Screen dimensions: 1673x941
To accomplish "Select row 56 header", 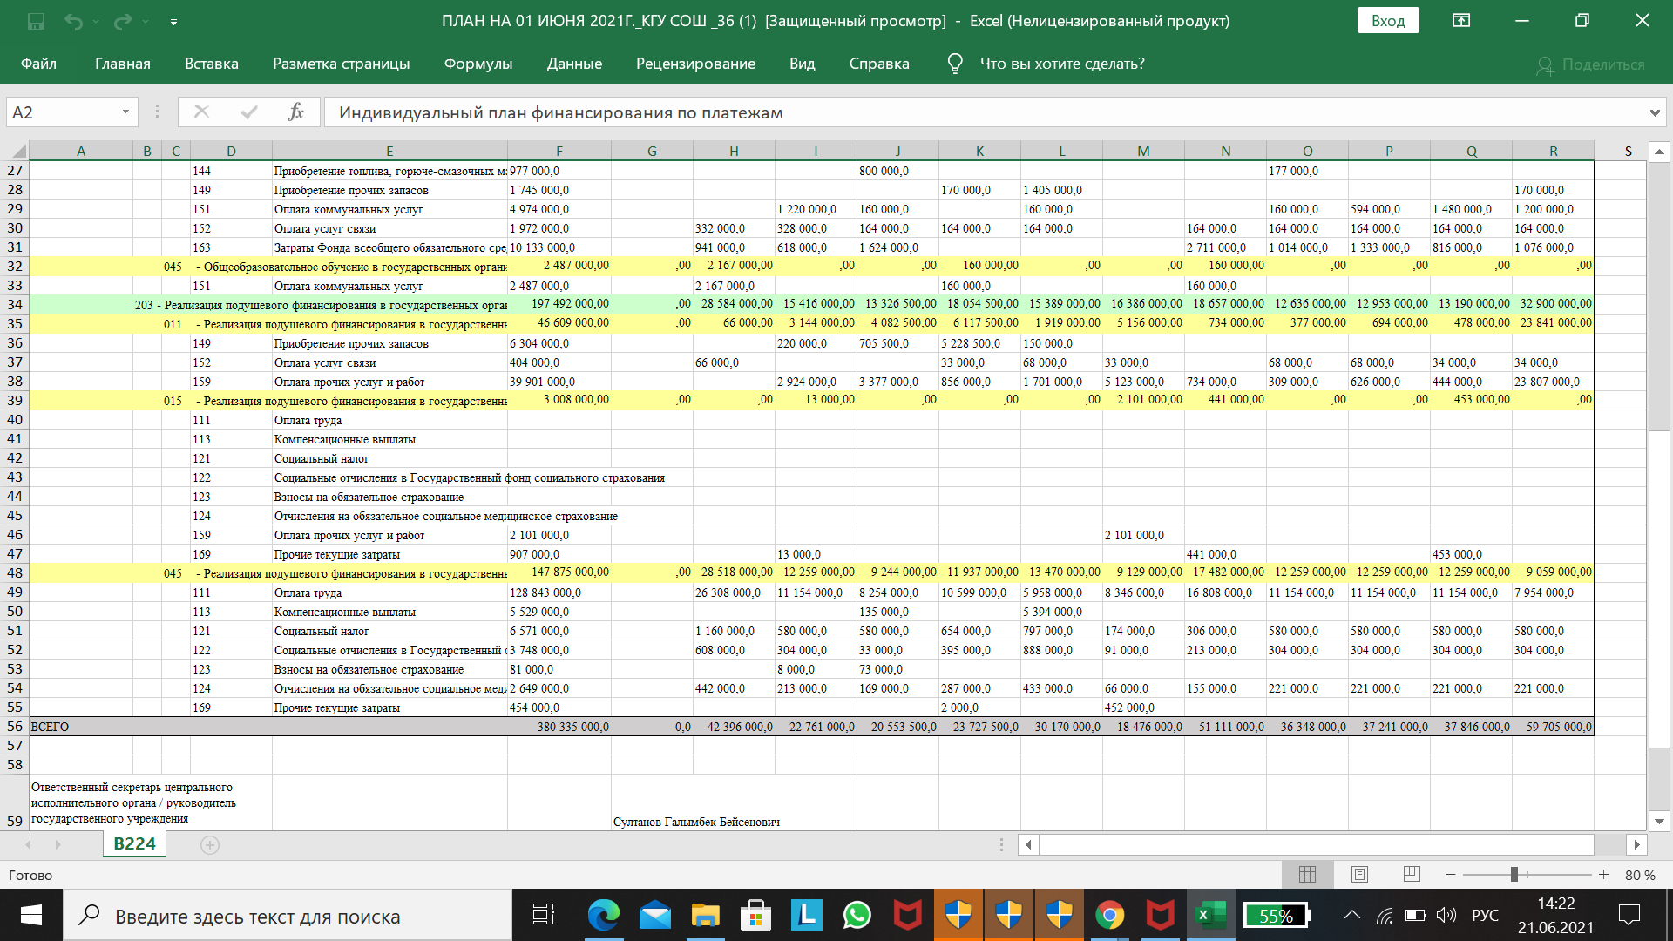I will pyautogui.click(x=15, y=727).
